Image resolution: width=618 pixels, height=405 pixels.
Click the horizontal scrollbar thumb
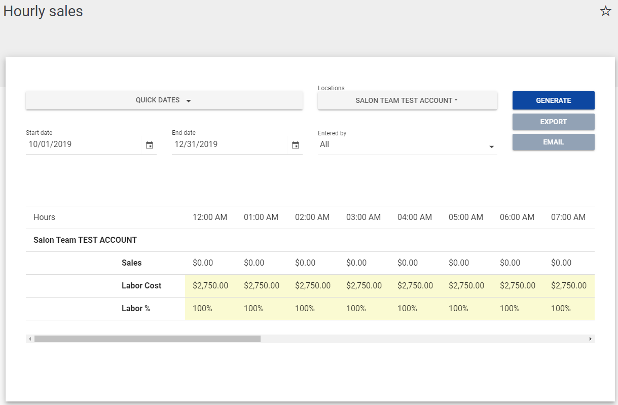click(x=147, y=339)
